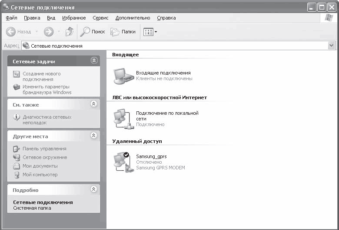Collapse the Подробно details panel
The image size is (339, 230).
[93, 189]
